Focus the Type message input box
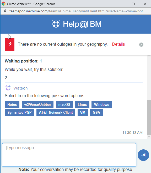The image size is (151, 173). 69,155
